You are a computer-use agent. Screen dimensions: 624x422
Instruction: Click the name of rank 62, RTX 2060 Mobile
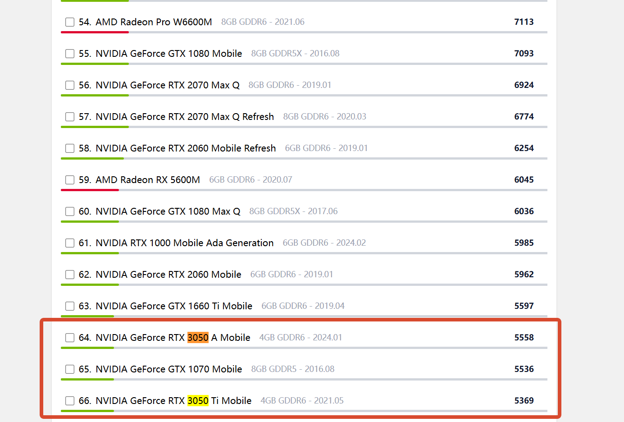point(169,275)
